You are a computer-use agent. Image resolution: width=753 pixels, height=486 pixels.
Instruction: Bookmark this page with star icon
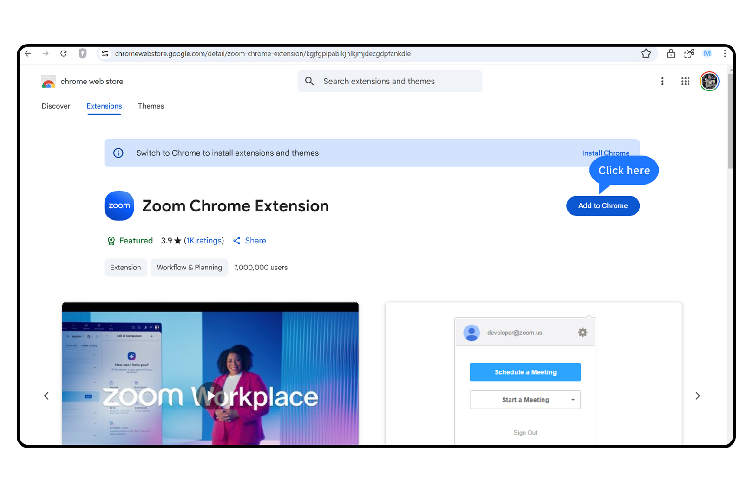click(x=646, y=53)
